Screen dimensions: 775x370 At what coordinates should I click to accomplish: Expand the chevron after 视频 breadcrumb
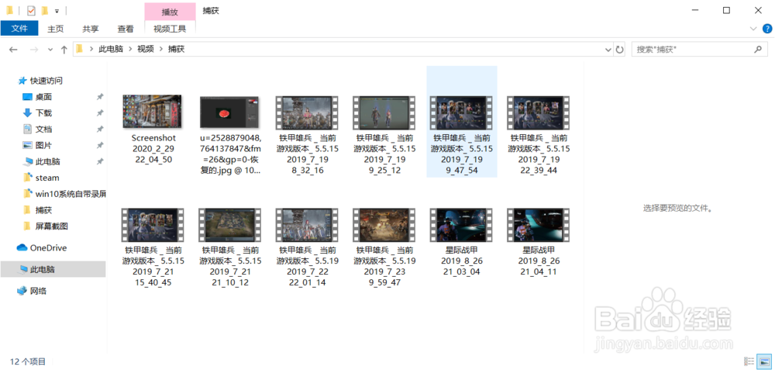click(x=161, y=50)
